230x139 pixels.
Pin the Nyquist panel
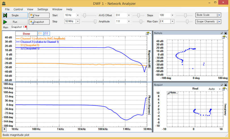click(222, 85)
